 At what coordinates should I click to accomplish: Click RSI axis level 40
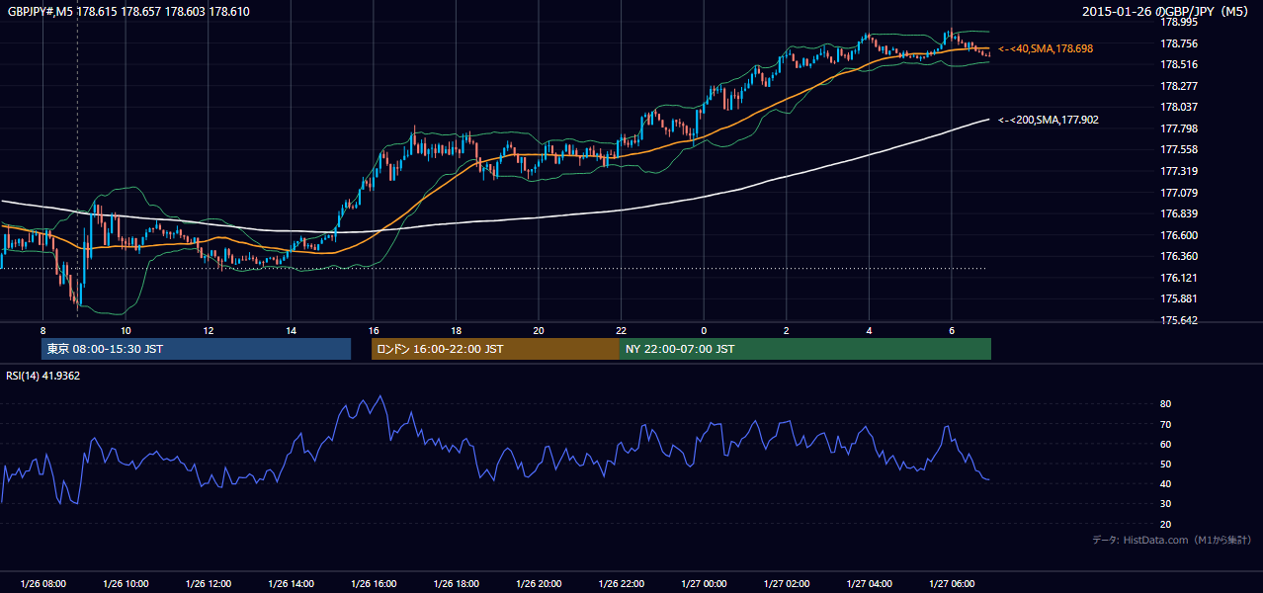tap(1166, 483)
